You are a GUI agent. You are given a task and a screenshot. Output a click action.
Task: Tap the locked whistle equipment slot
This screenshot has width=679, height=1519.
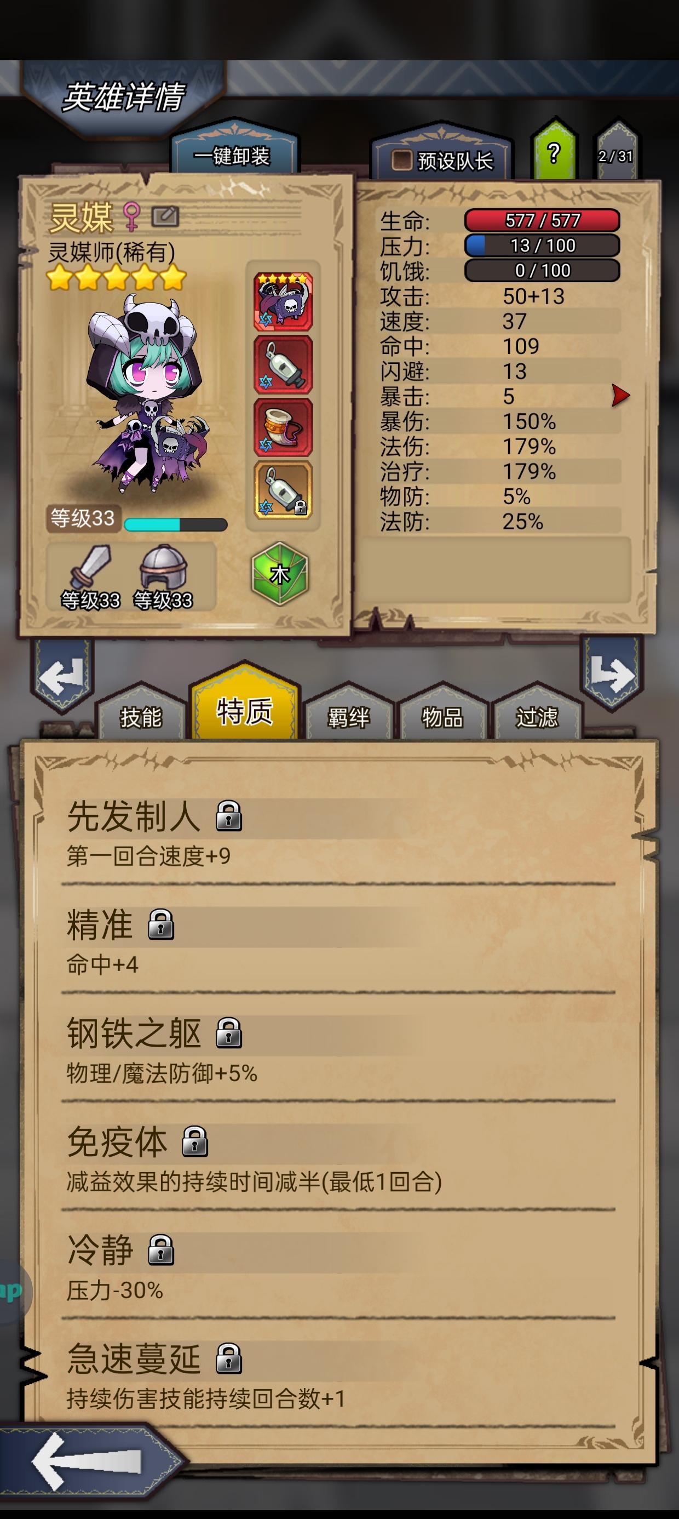(x=283, y=490)
